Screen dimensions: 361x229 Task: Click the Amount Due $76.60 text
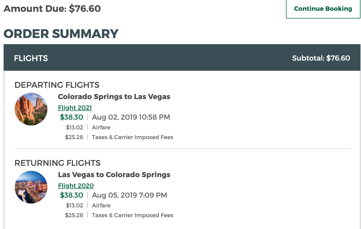[x=52, y=9]
